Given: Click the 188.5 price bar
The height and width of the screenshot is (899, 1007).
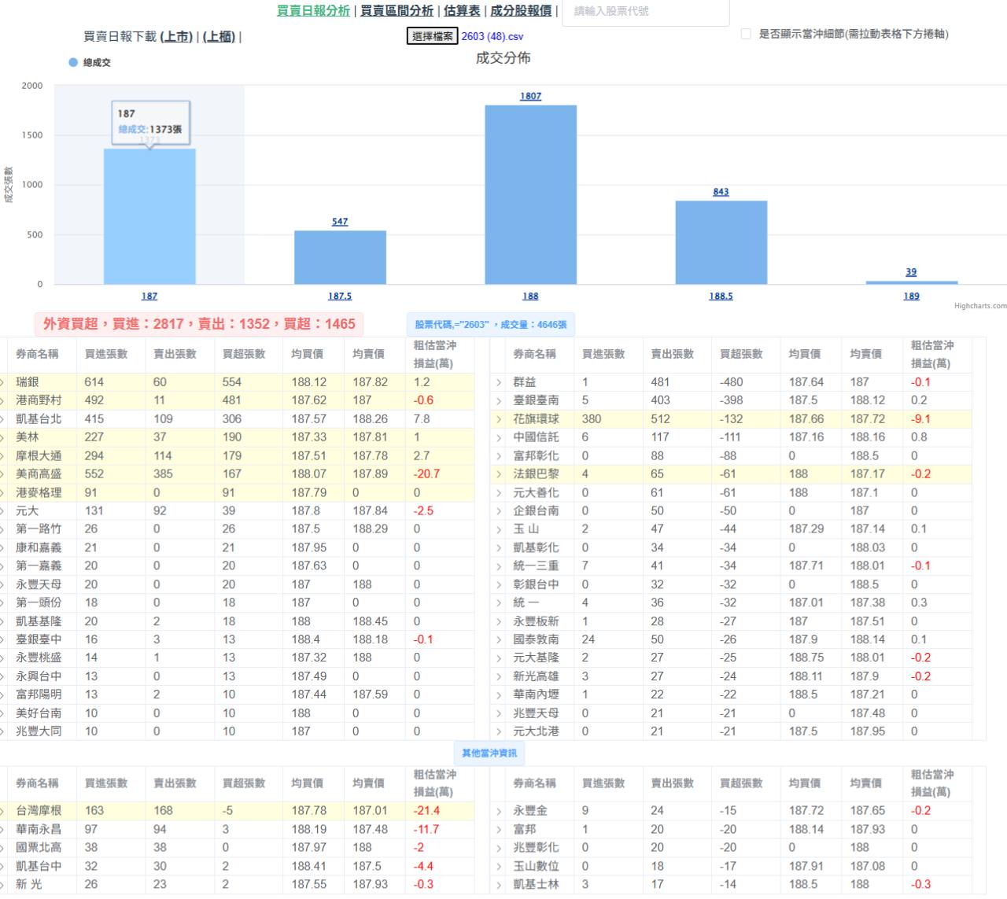Looking at the screenshot, I should pos(721,242).
